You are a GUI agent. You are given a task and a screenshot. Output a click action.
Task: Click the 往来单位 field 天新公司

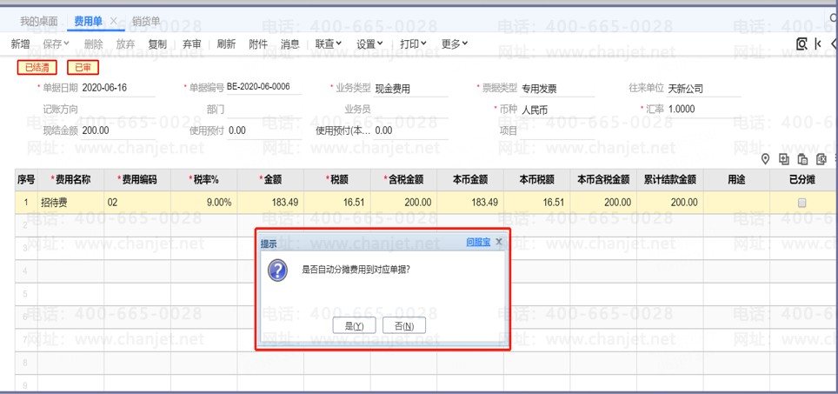[704, 89]
